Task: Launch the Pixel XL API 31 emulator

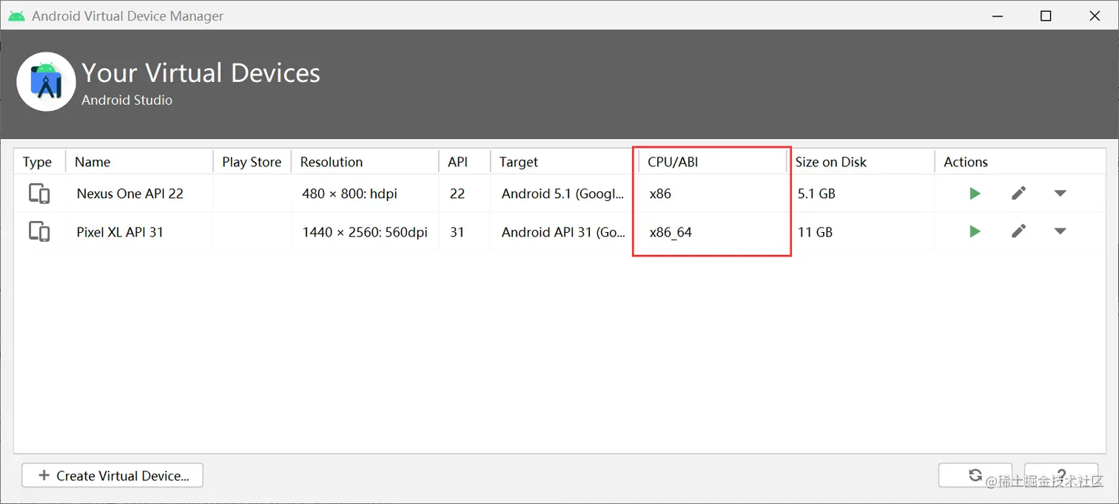Action: [975, 231]
